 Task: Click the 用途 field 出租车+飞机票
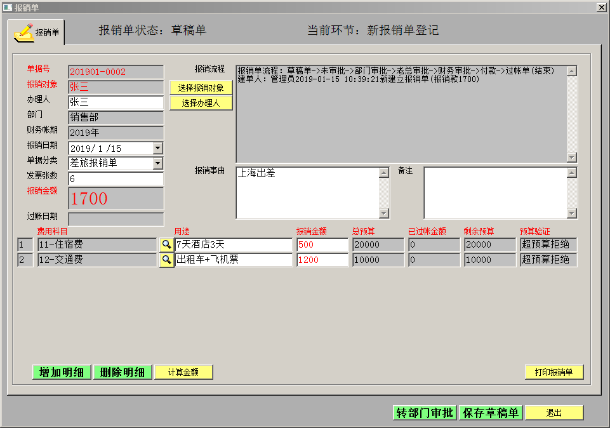[234, 260]
